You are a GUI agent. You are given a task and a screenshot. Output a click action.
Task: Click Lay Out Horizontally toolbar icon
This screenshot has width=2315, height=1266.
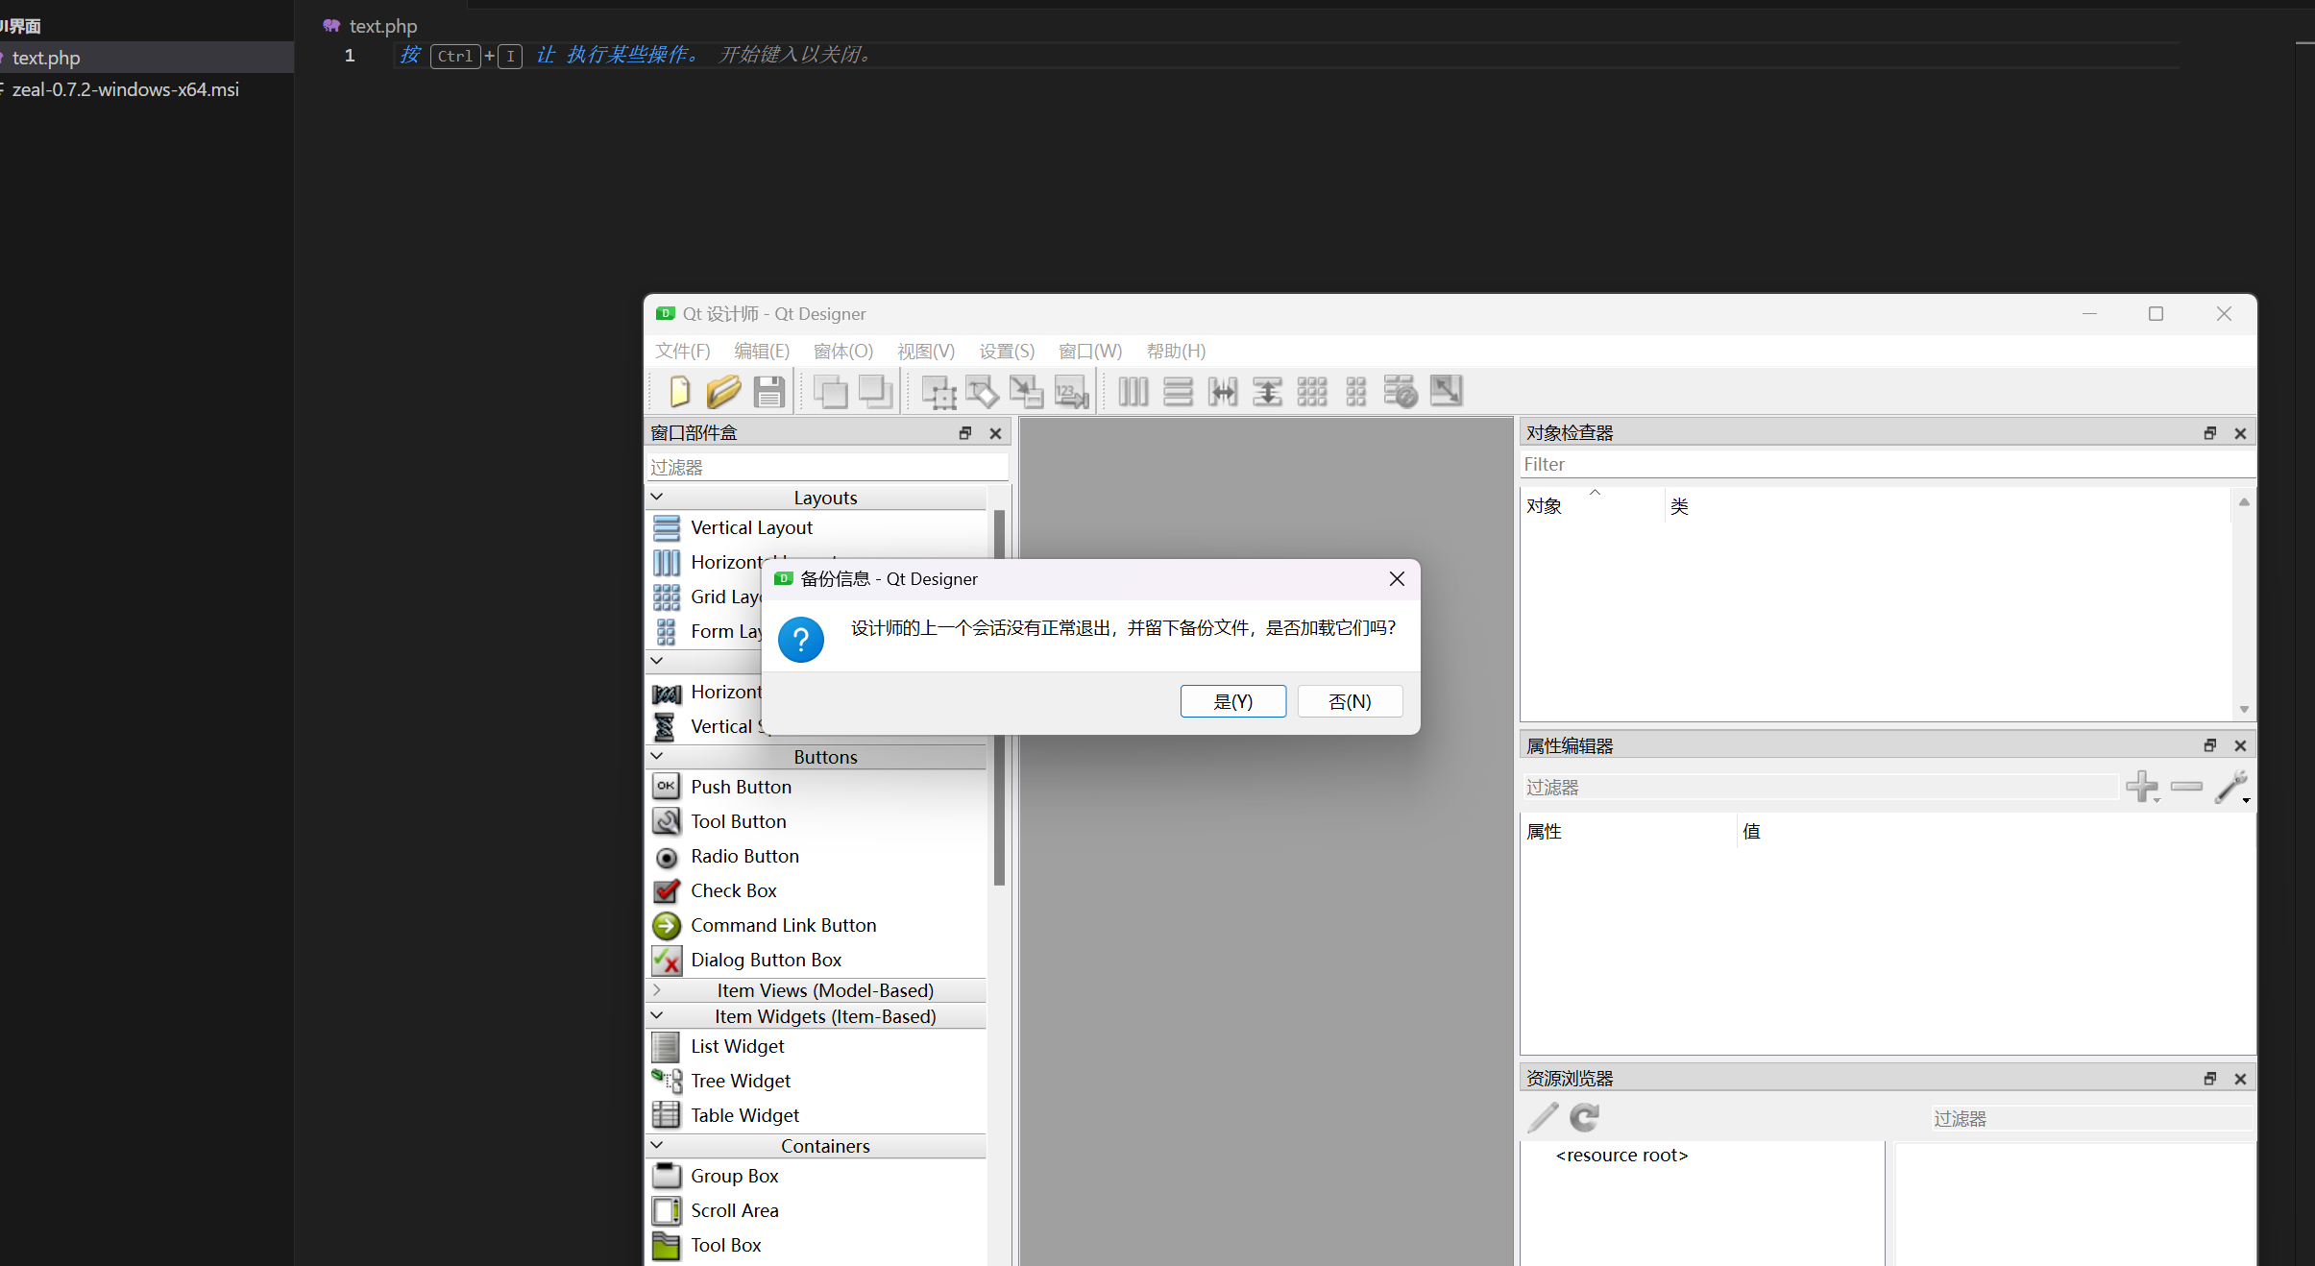(x=1133, y=392)
